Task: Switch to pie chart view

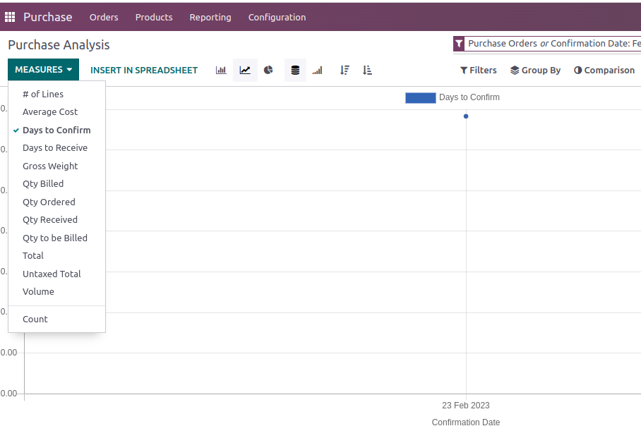Action: [268, 71]
